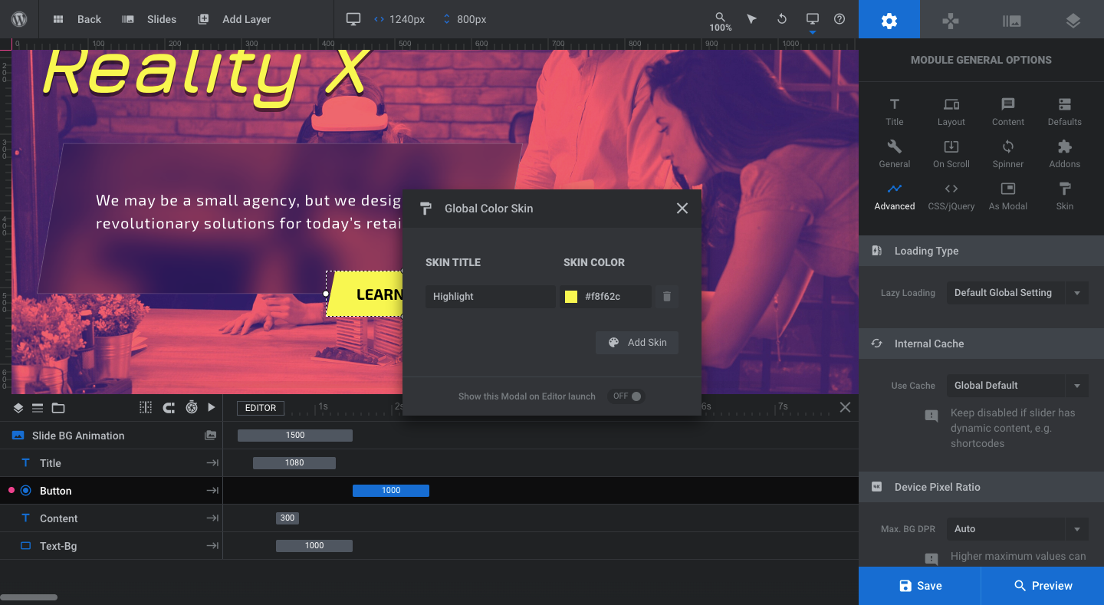Viewport: 1104px width, 605px height.
Task: Close the Global Color Skin dialog
Action: point(682,209)
